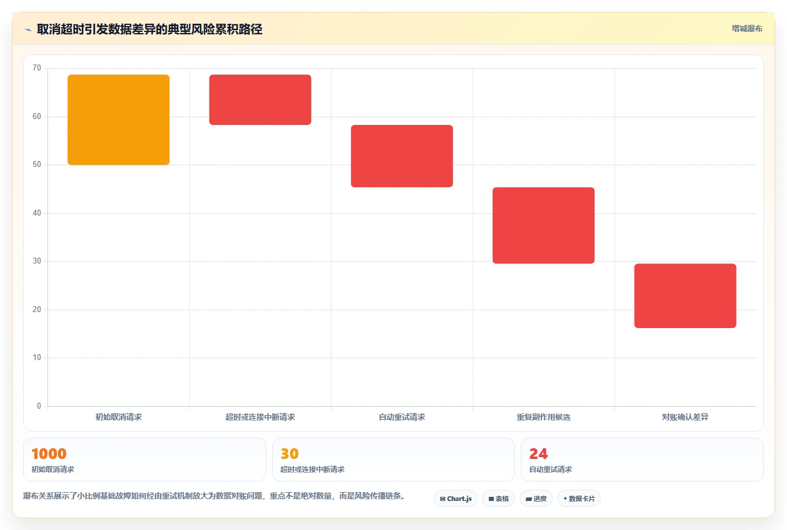Image resolution: width=787 pixels, height=530 pixels.
Task: Click x-axis label 超时或连接中断请求
Action: coord(260,417)
